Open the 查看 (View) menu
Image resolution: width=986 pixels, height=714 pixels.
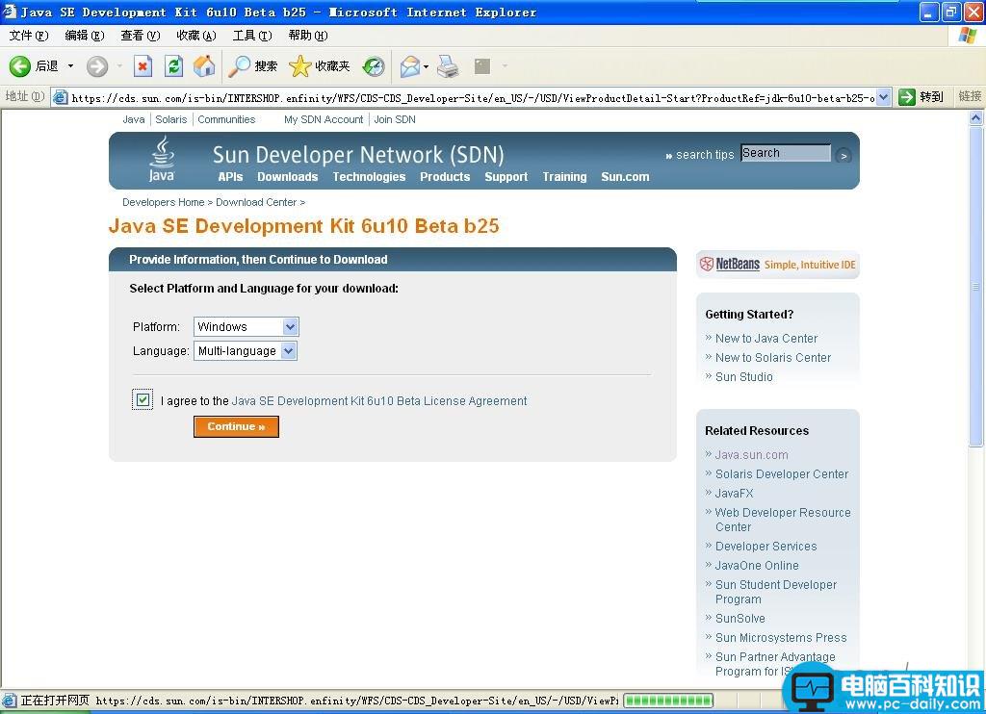tap(141, 36)
